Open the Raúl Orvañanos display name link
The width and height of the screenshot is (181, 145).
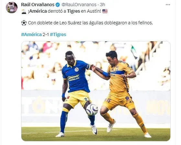tap(38, 5)
